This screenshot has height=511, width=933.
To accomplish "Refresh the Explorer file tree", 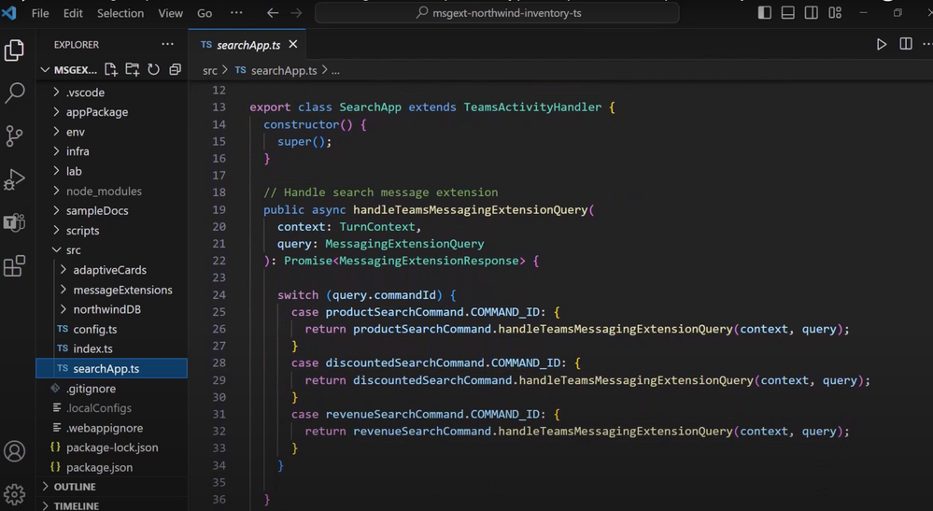I will coord(153,70).
